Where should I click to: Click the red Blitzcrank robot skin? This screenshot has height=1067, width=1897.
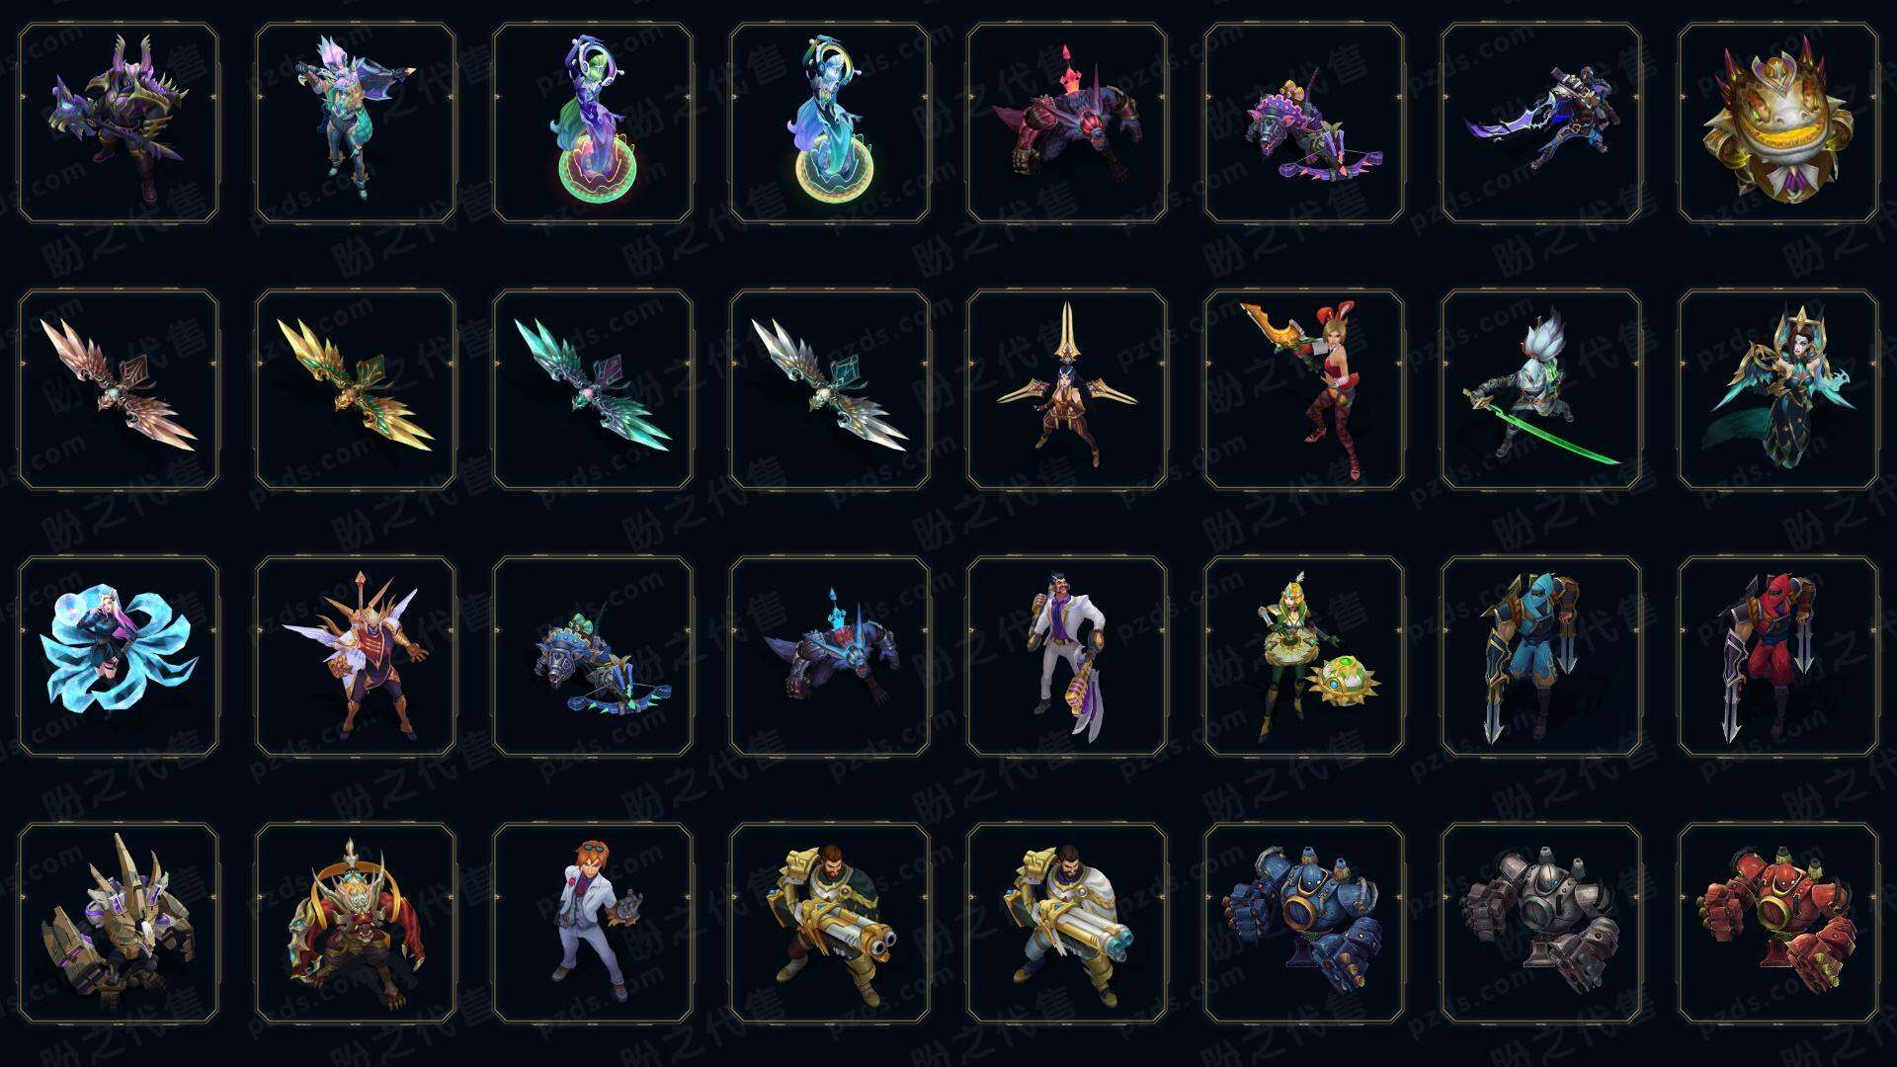1777,923
